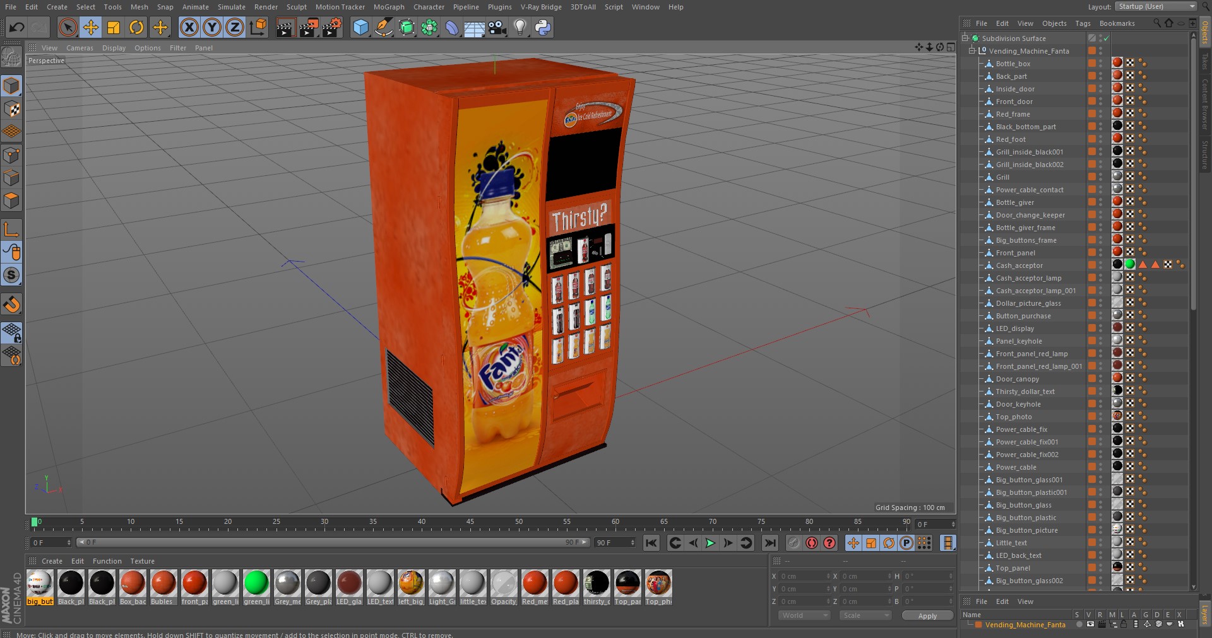
Task: Collapse Vending_Machine_Fanta hierarchy
Action: [x=973, y=51]
